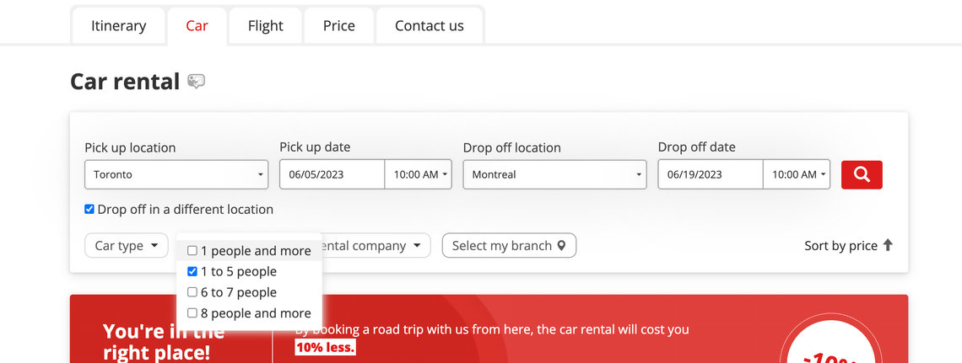Uncheck Drop off in a different location

click(89, 210)
